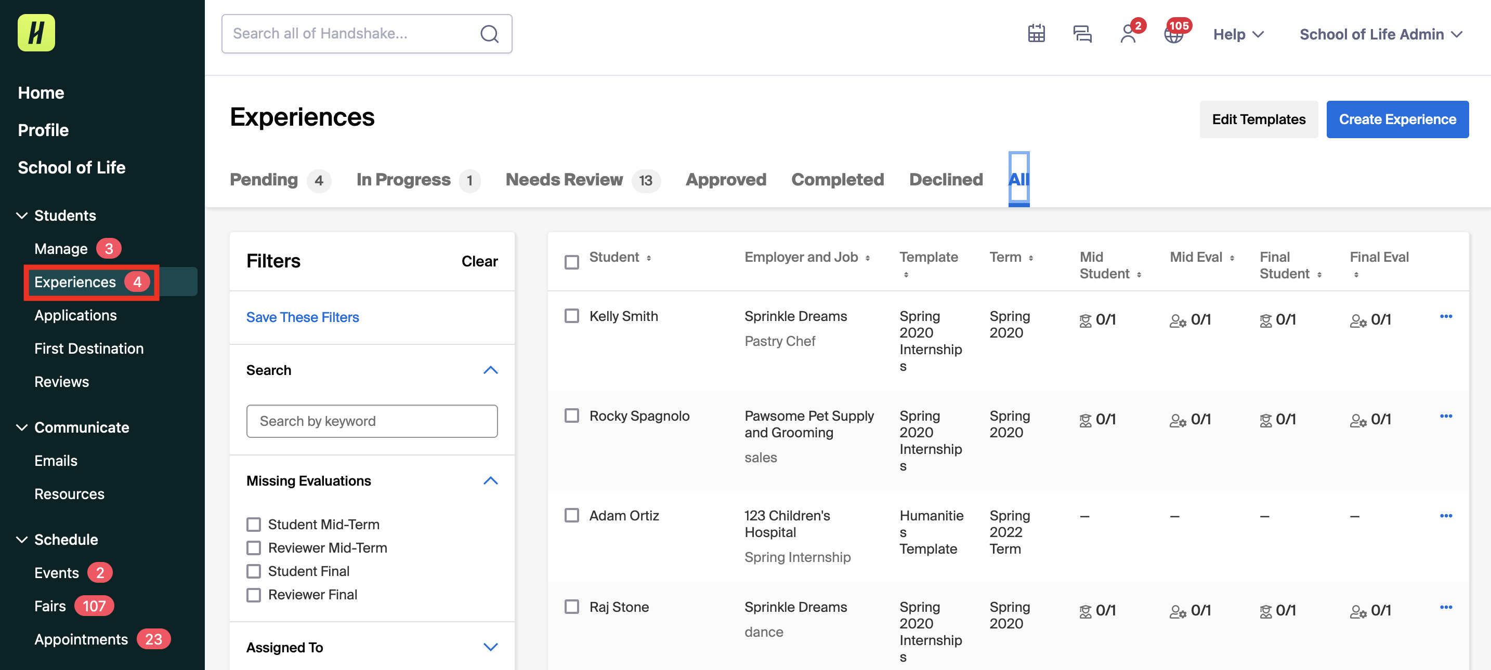The image size is (1491, 670).
Task: Sort by Term column arrows
Action: coord(1030,259)
